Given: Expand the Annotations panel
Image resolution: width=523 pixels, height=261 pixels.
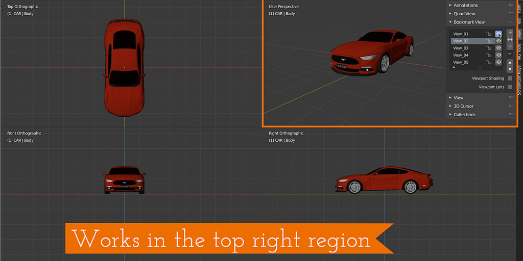Looking at the screenshot, I should tap(465, 5).
